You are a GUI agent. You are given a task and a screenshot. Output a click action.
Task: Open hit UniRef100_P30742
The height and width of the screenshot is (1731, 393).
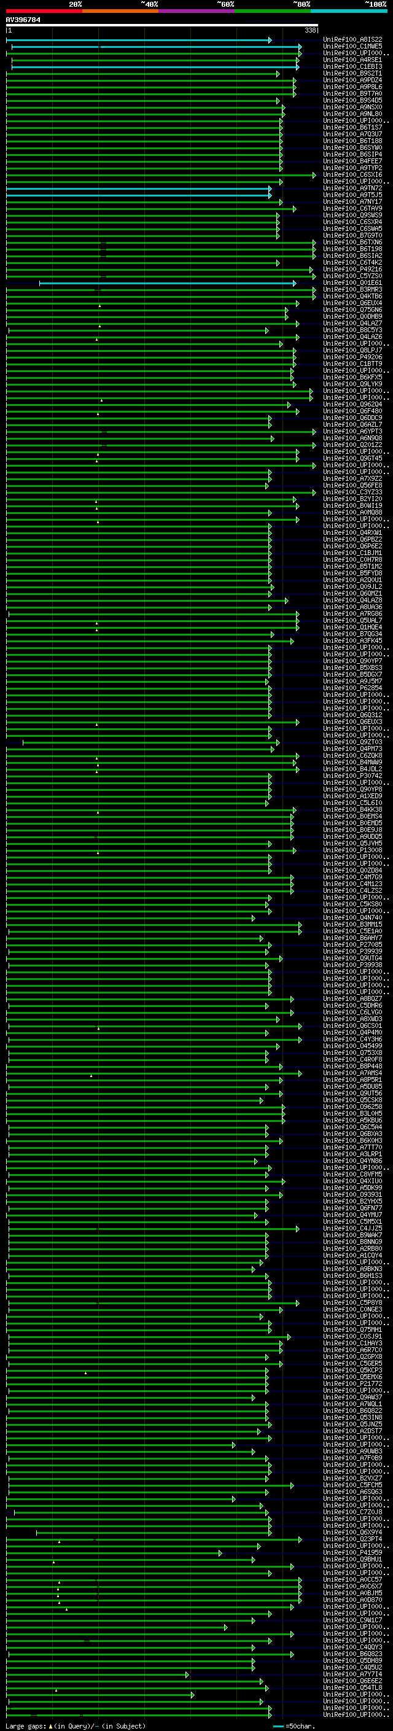coord(352,776)
